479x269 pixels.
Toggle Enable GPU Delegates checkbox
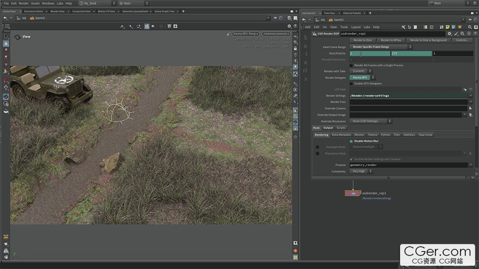pyautogui.click(x=351, y=84)
